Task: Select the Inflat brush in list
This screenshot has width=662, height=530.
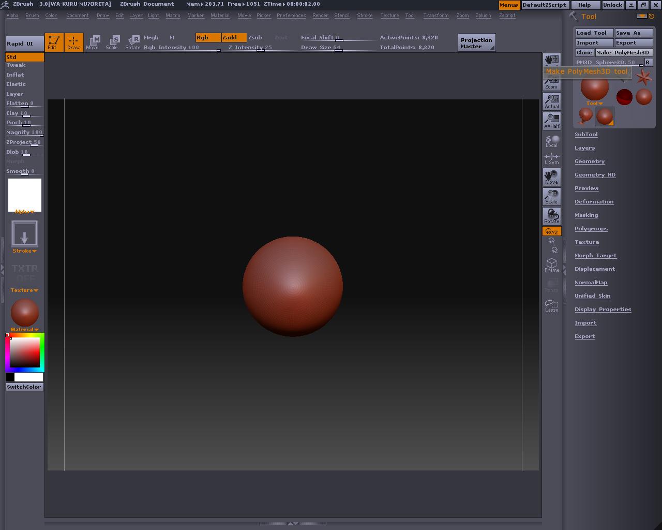Action: [x=16, y=75]
